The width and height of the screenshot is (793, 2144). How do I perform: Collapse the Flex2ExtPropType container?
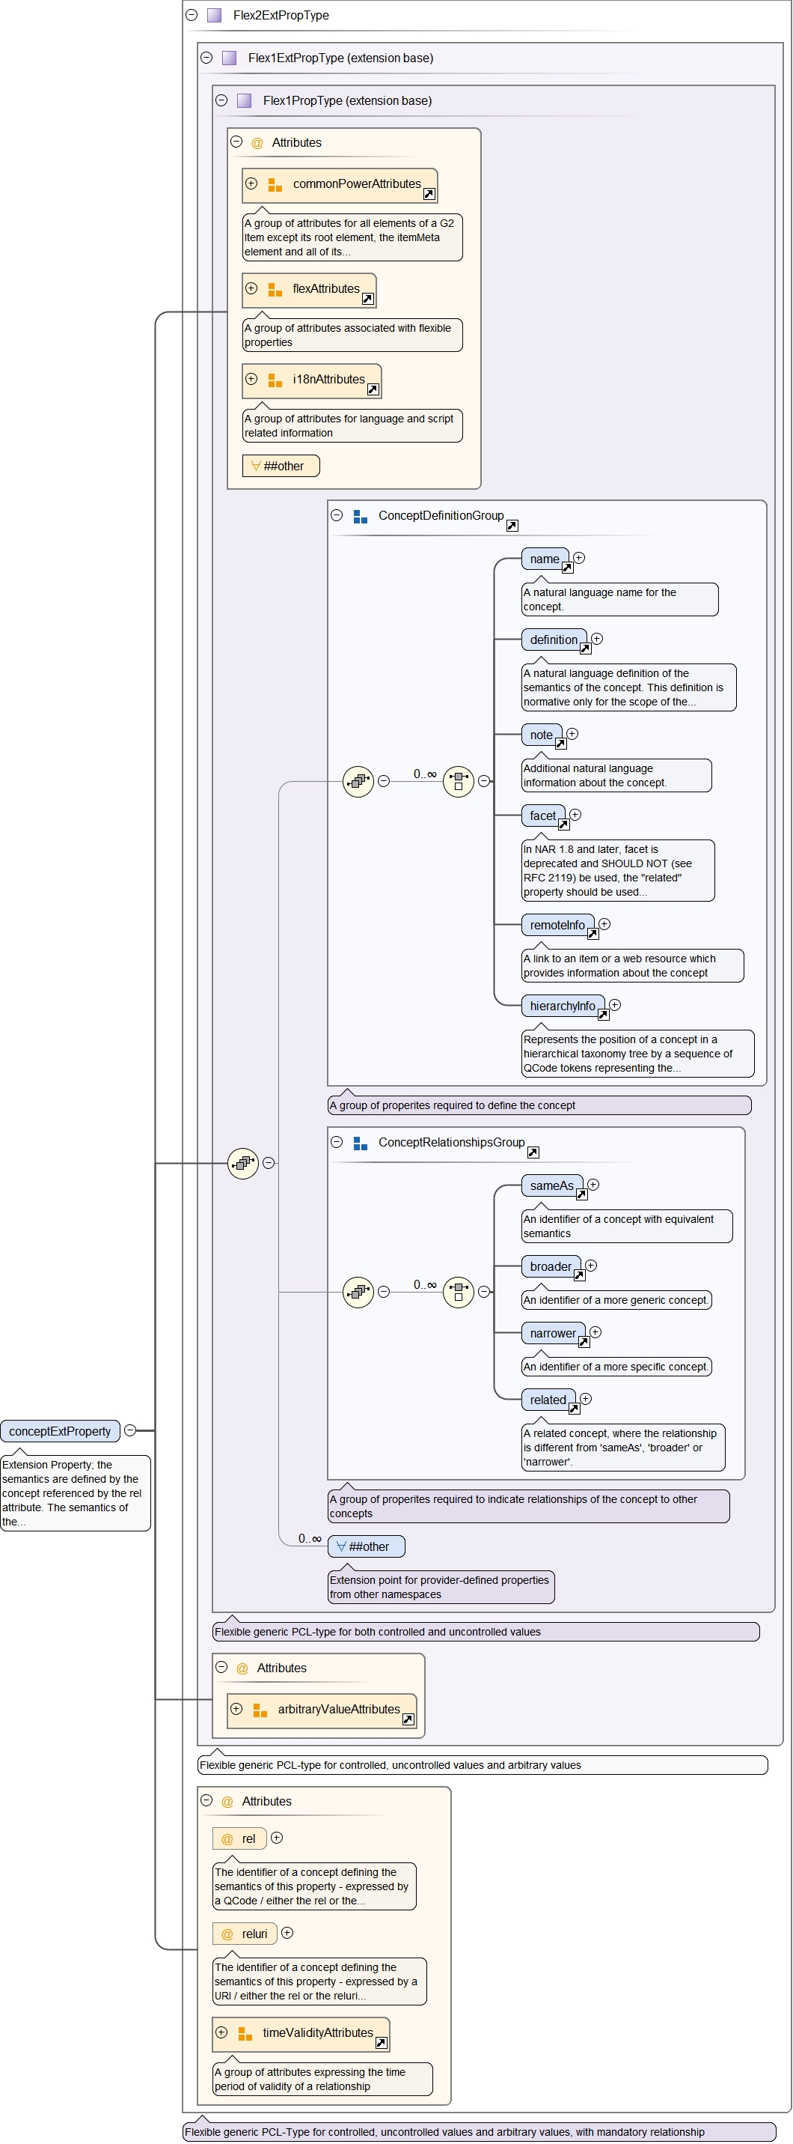tap(192, 15)
